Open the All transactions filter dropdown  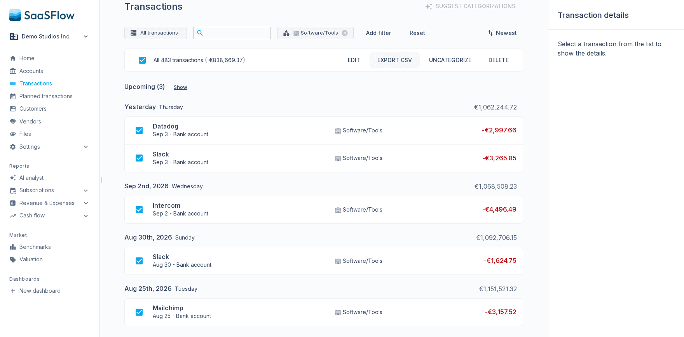(155, 33)
